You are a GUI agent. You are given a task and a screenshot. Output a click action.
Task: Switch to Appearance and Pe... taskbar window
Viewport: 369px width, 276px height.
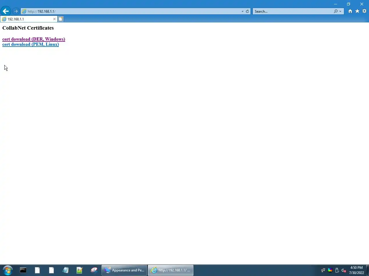point(124,270)
